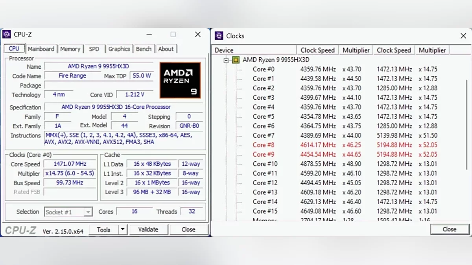Switch to the Memory tab

70,49
